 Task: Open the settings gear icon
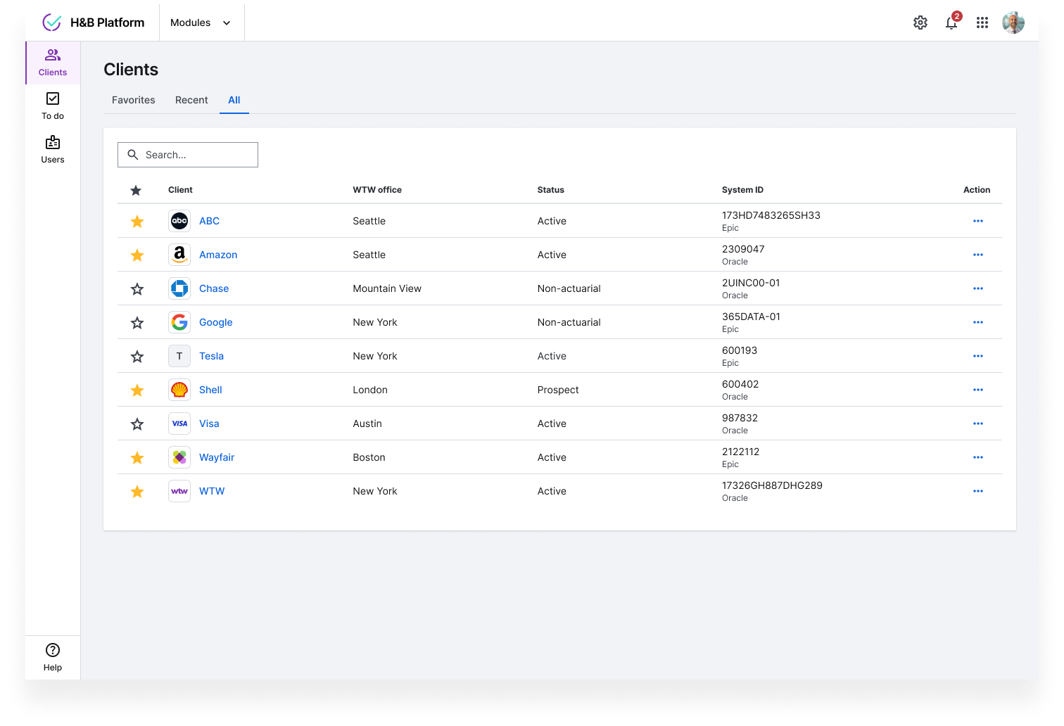[x=920, y=23]
